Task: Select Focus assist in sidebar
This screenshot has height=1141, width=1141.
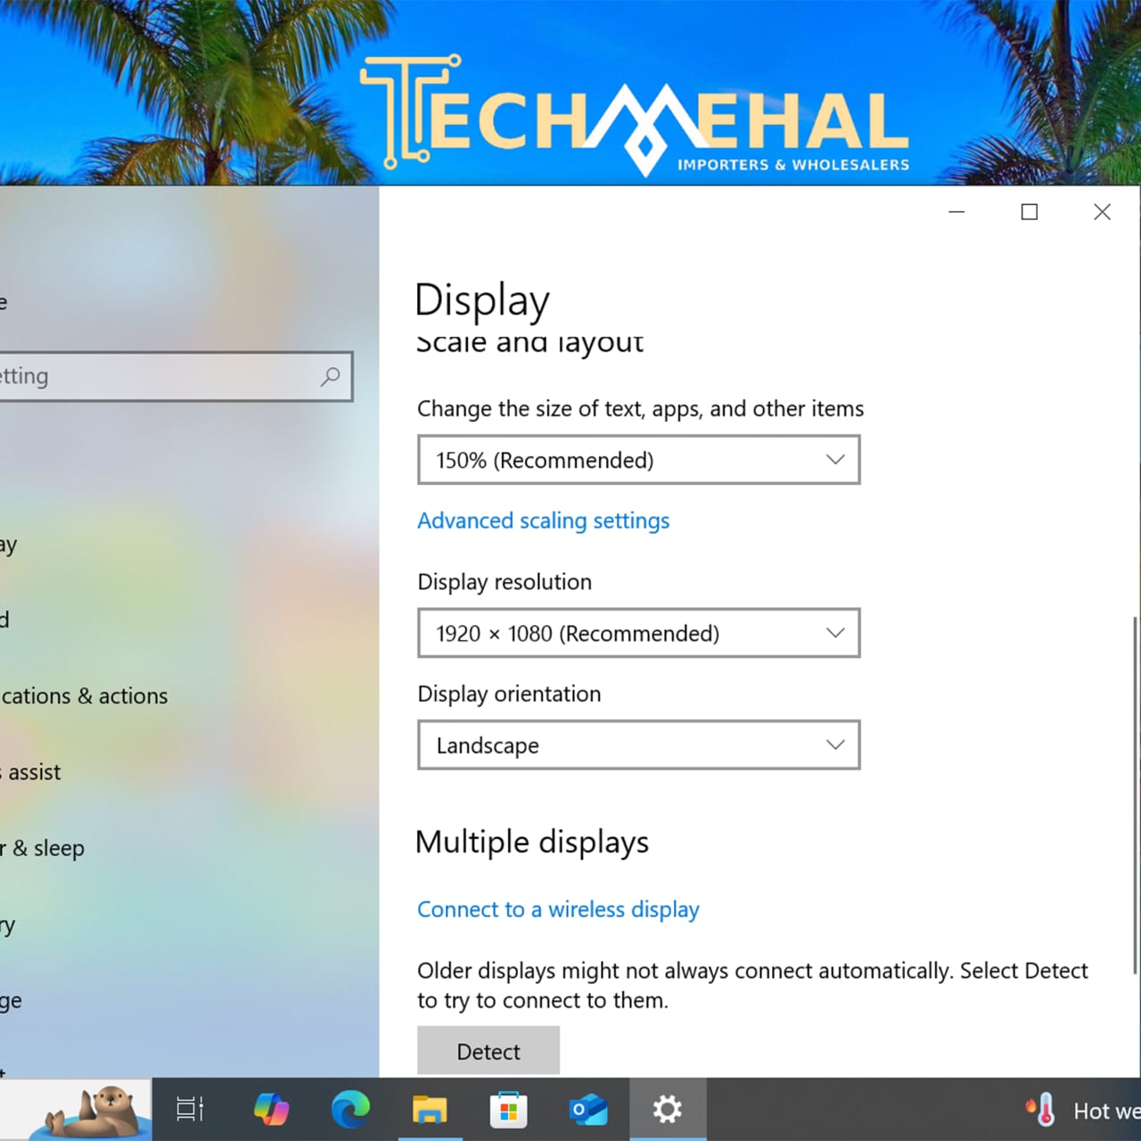Action: click(30, 772)
